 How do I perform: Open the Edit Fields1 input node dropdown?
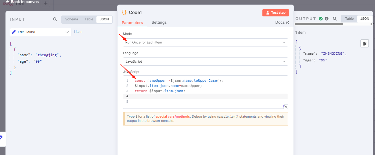tap(41, 32)
